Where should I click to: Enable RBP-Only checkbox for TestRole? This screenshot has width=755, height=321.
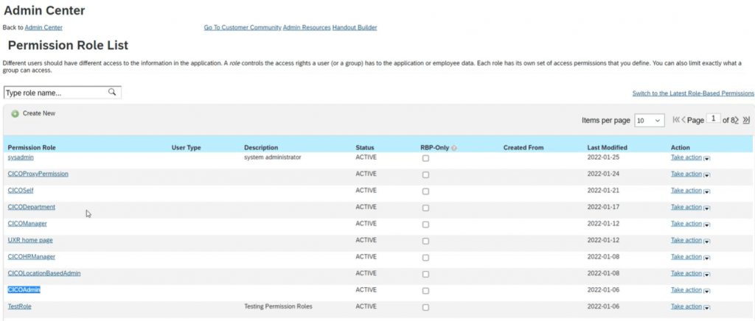coord(425,308)
